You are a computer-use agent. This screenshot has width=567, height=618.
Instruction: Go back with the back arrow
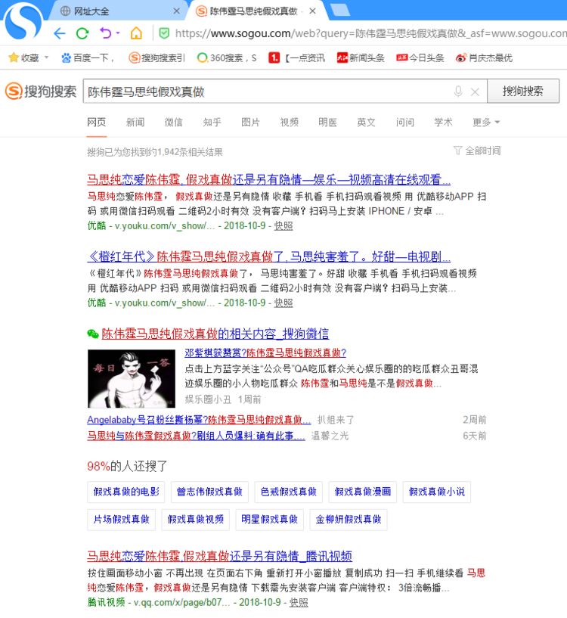point(60,33)
